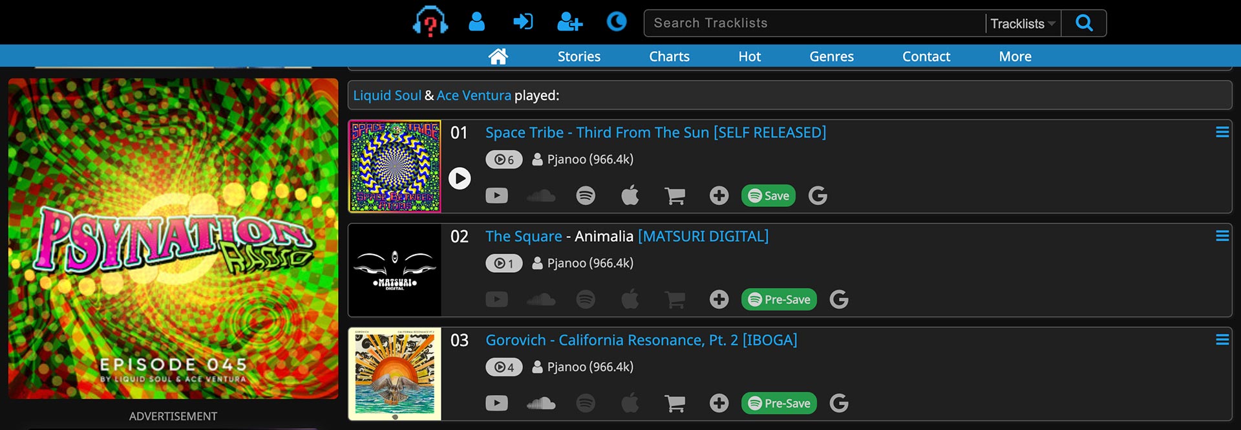Click shopping cart icon for Animalia track
The image size is (1241, 430).
click(x=675, y=299)
